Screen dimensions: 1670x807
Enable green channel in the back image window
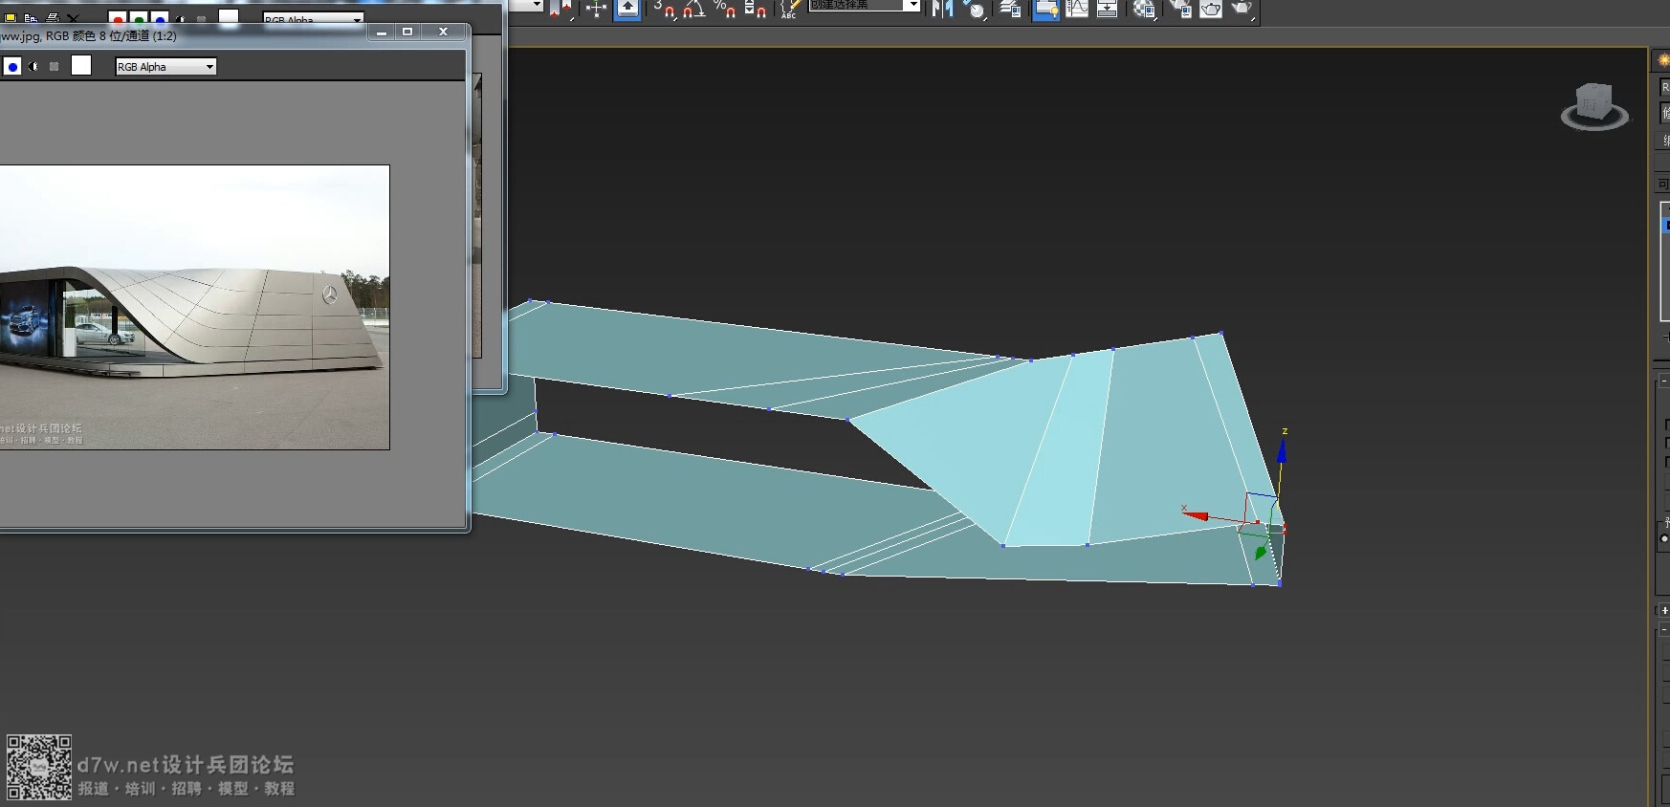point(139,18)
